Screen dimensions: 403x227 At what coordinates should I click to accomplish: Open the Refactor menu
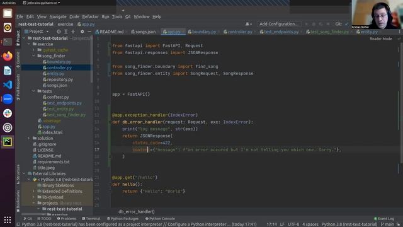pos(90,17)
